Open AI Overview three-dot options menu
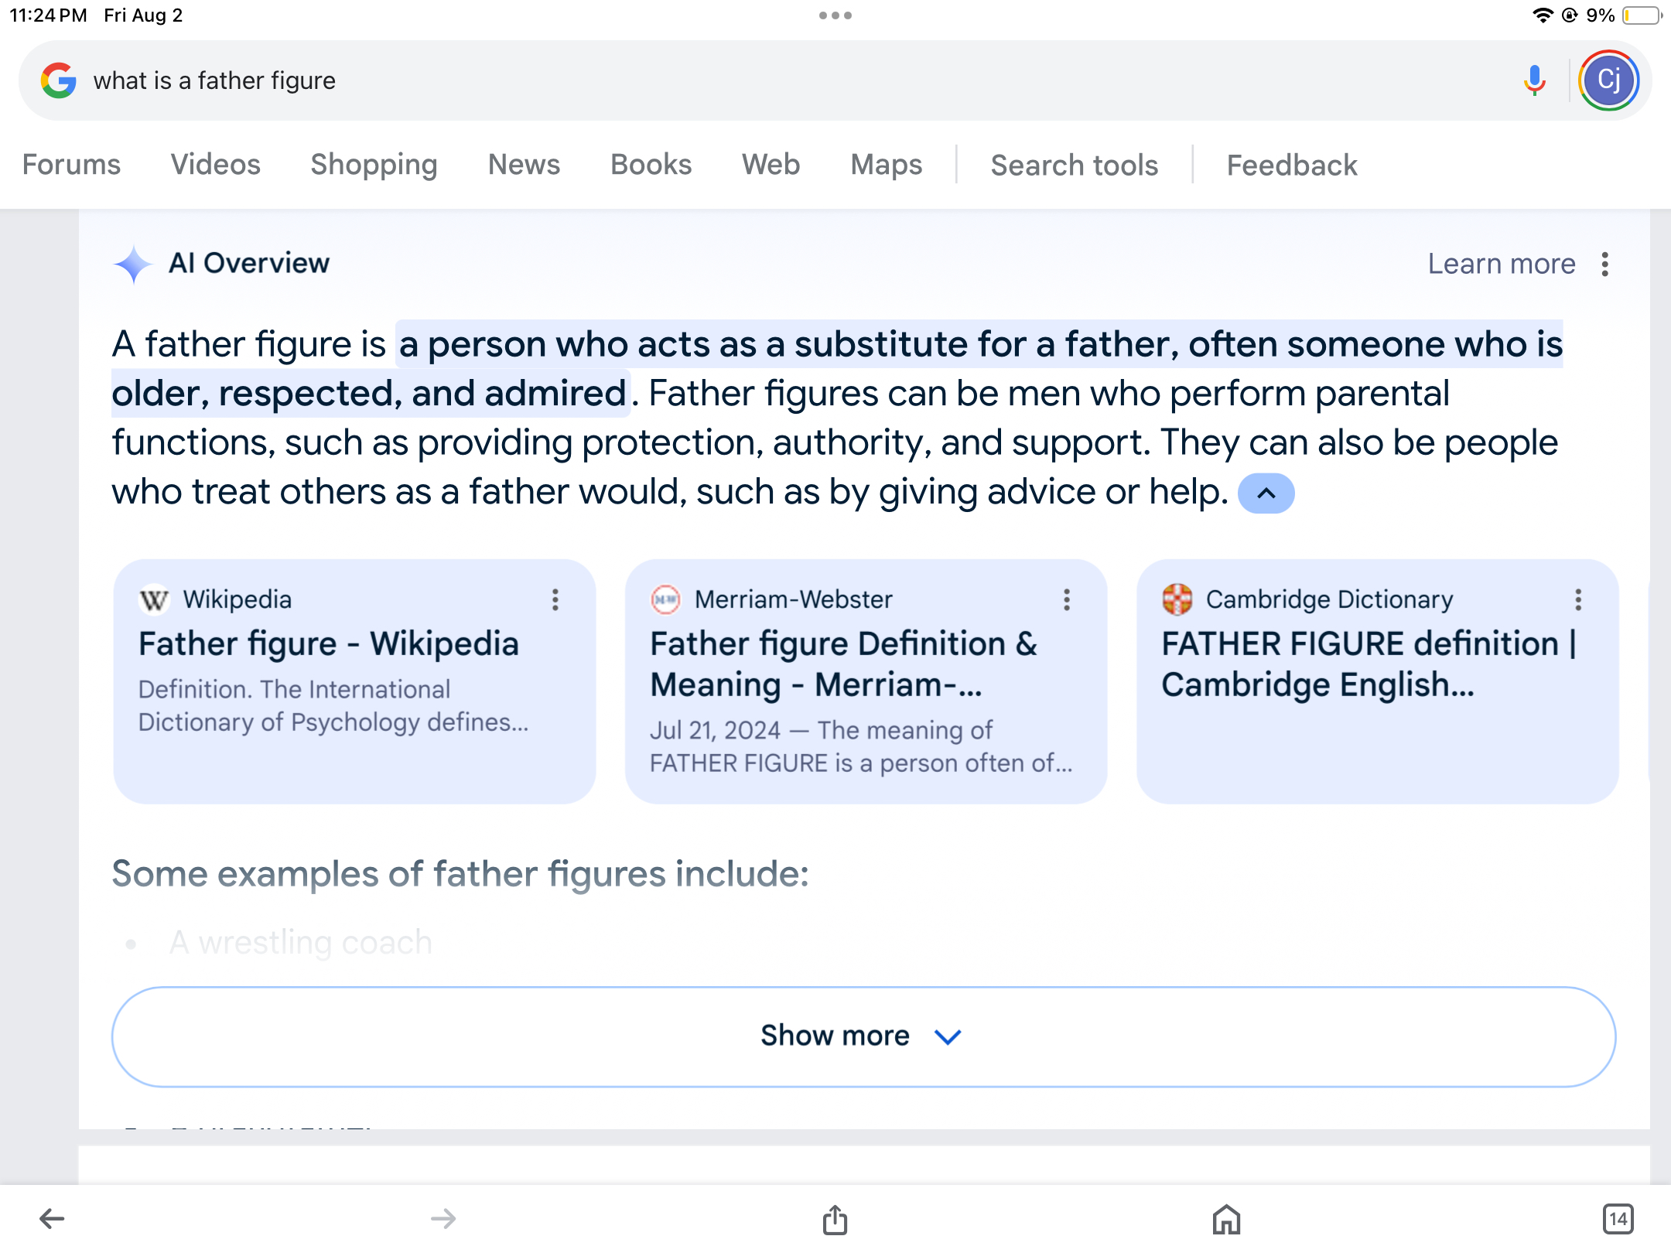1671x1253 pixels. (x=1605, y=264)
